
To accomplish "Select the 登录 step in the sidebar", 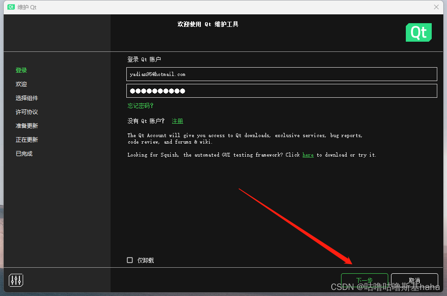I will tap(21, 70).
